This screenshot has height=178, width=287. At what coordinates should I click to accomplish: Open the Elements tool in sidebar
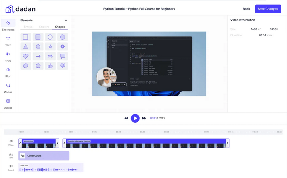click(x=8, y=25)
